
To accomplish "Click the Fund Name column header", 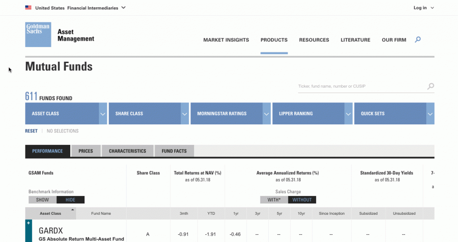I will (101, 213).
